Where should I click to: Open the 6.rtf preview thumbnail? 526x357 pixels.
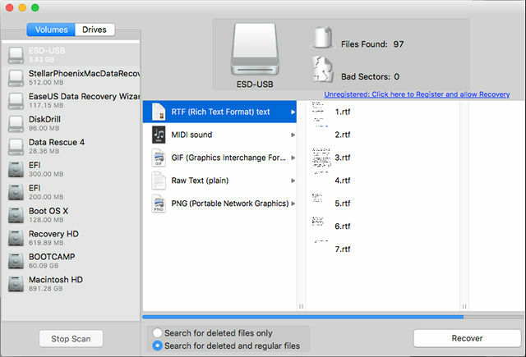click(317, 221)
